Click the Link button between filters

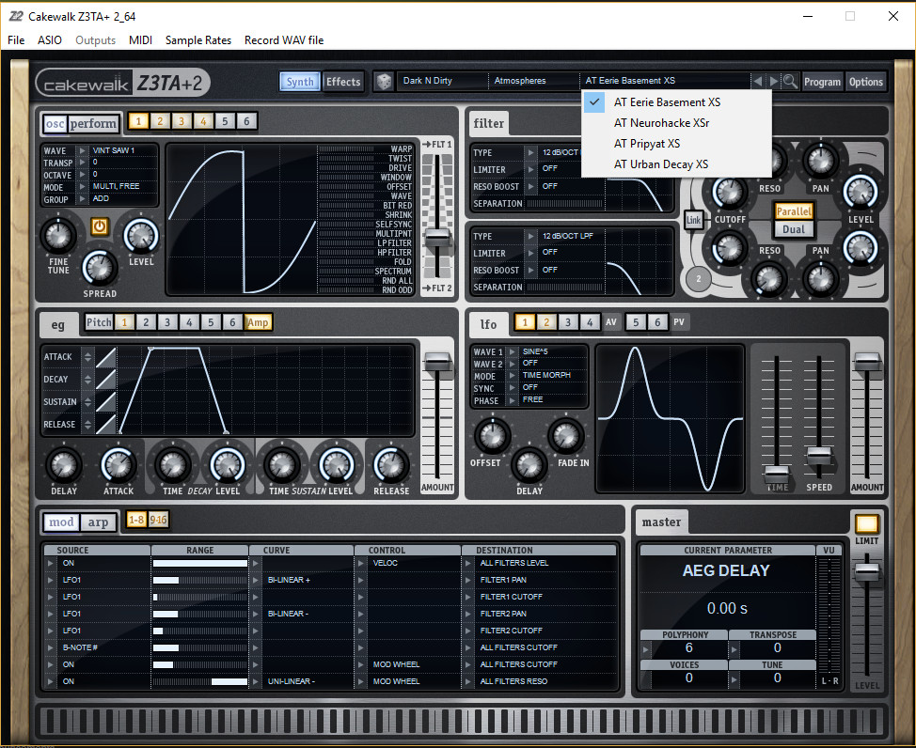point(695,219)
